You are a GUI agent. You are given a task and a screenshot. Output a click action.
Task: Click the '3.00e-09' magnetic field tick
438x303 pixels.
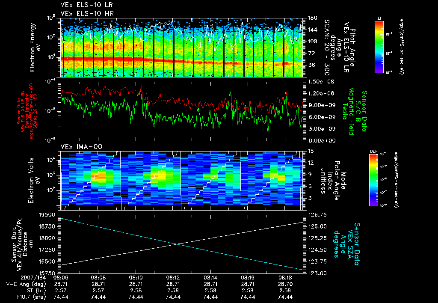click(x=321, y=129)
